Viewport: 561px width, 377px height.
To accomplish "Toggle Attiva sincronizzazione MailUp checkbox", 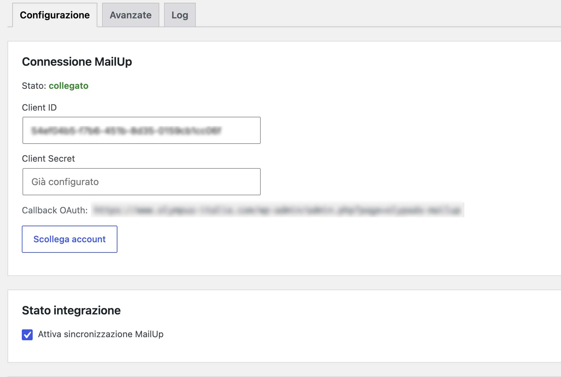I will click(x=27, y=335).
